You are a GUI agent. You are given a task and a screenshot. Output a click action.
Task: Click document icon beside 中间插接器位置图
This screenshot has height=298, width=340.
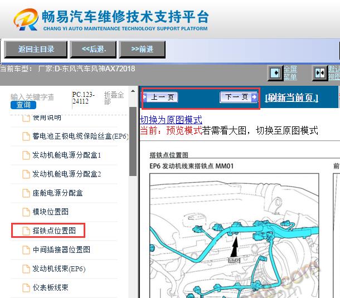click(x=26, y=250)
